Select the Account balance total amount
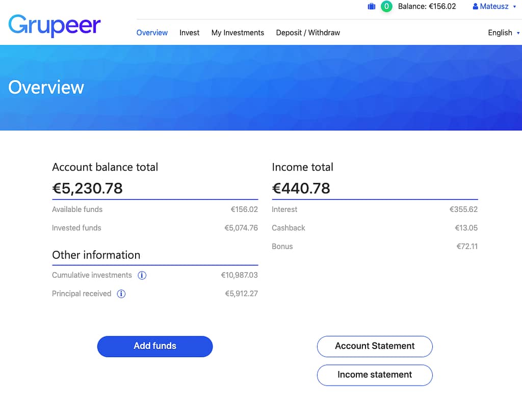This screenshot has height=399, width=522. click(x=88, y=189)
